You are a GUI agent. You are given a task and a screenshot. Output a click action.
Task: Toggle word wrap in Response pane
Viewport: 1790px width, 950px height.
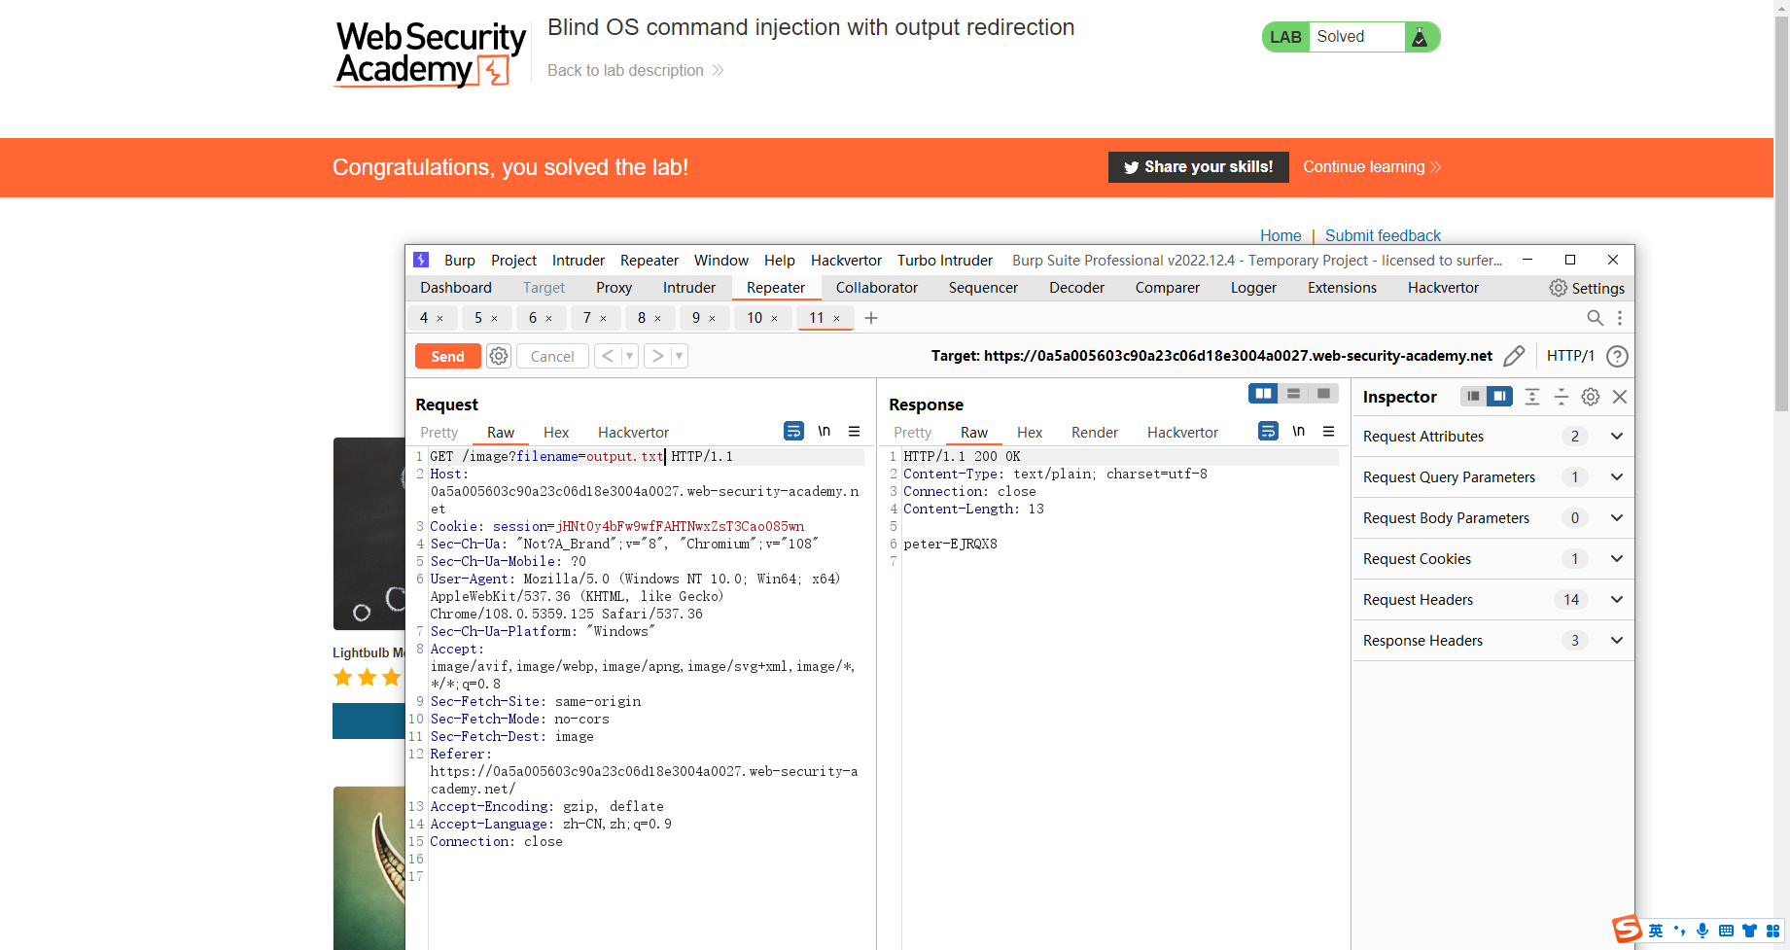tap(1268, 431)
